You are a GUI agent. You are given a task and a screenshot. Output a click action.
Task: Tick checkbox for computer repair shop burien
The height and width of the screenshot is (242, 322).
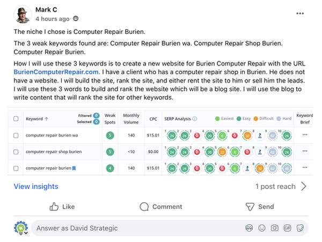click(x=16, y=152)
